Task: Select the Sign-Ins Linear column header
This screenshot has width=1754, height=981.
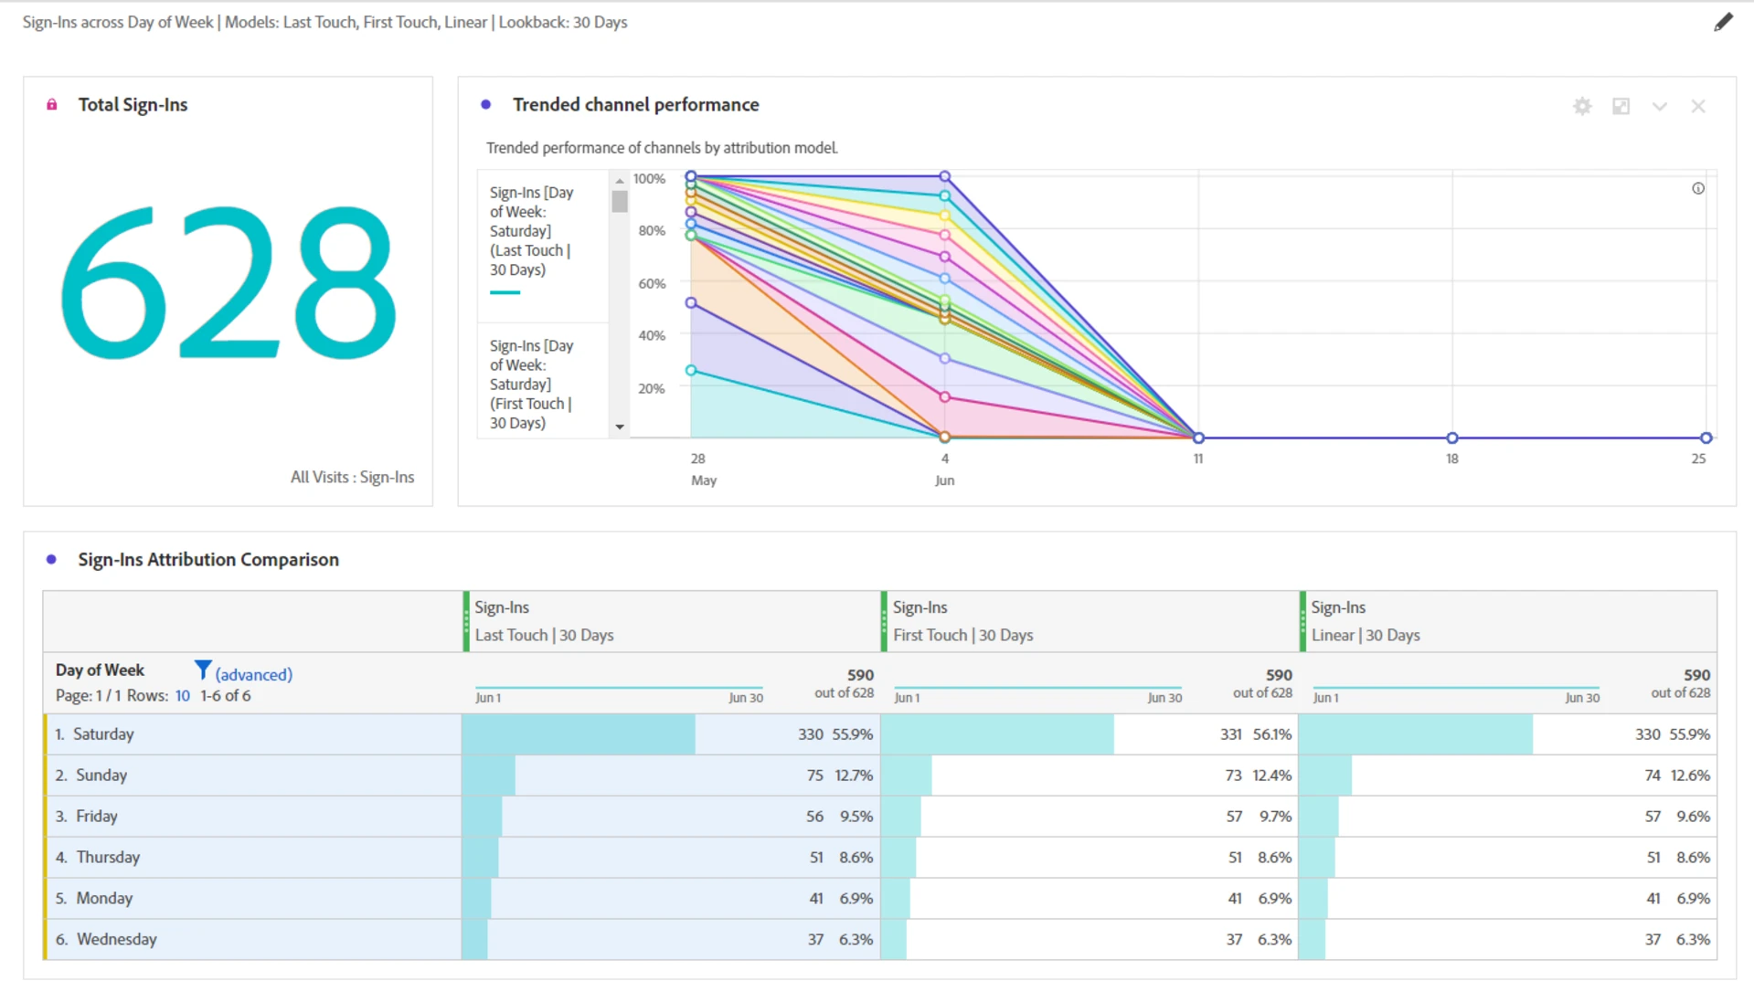Action: pos(1365,621)
